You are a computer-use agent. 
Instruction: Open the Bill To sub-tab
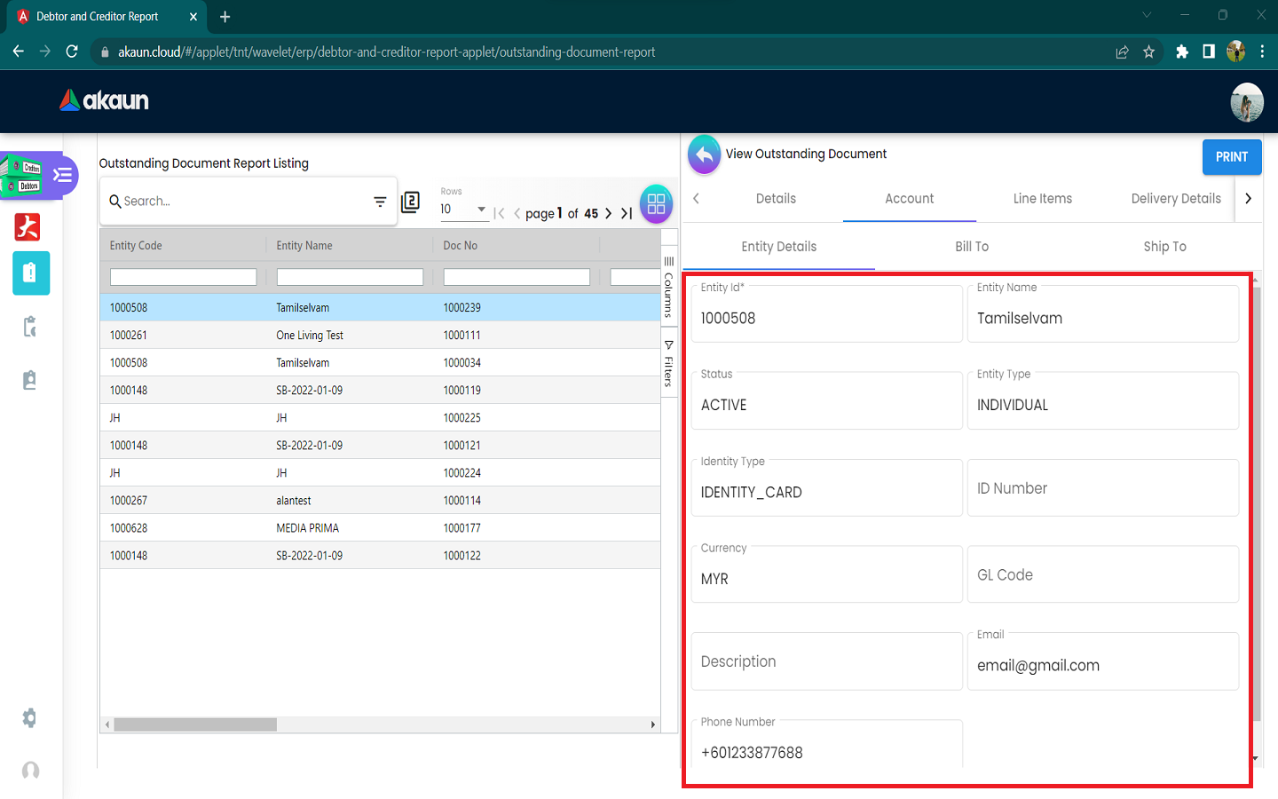971,247
